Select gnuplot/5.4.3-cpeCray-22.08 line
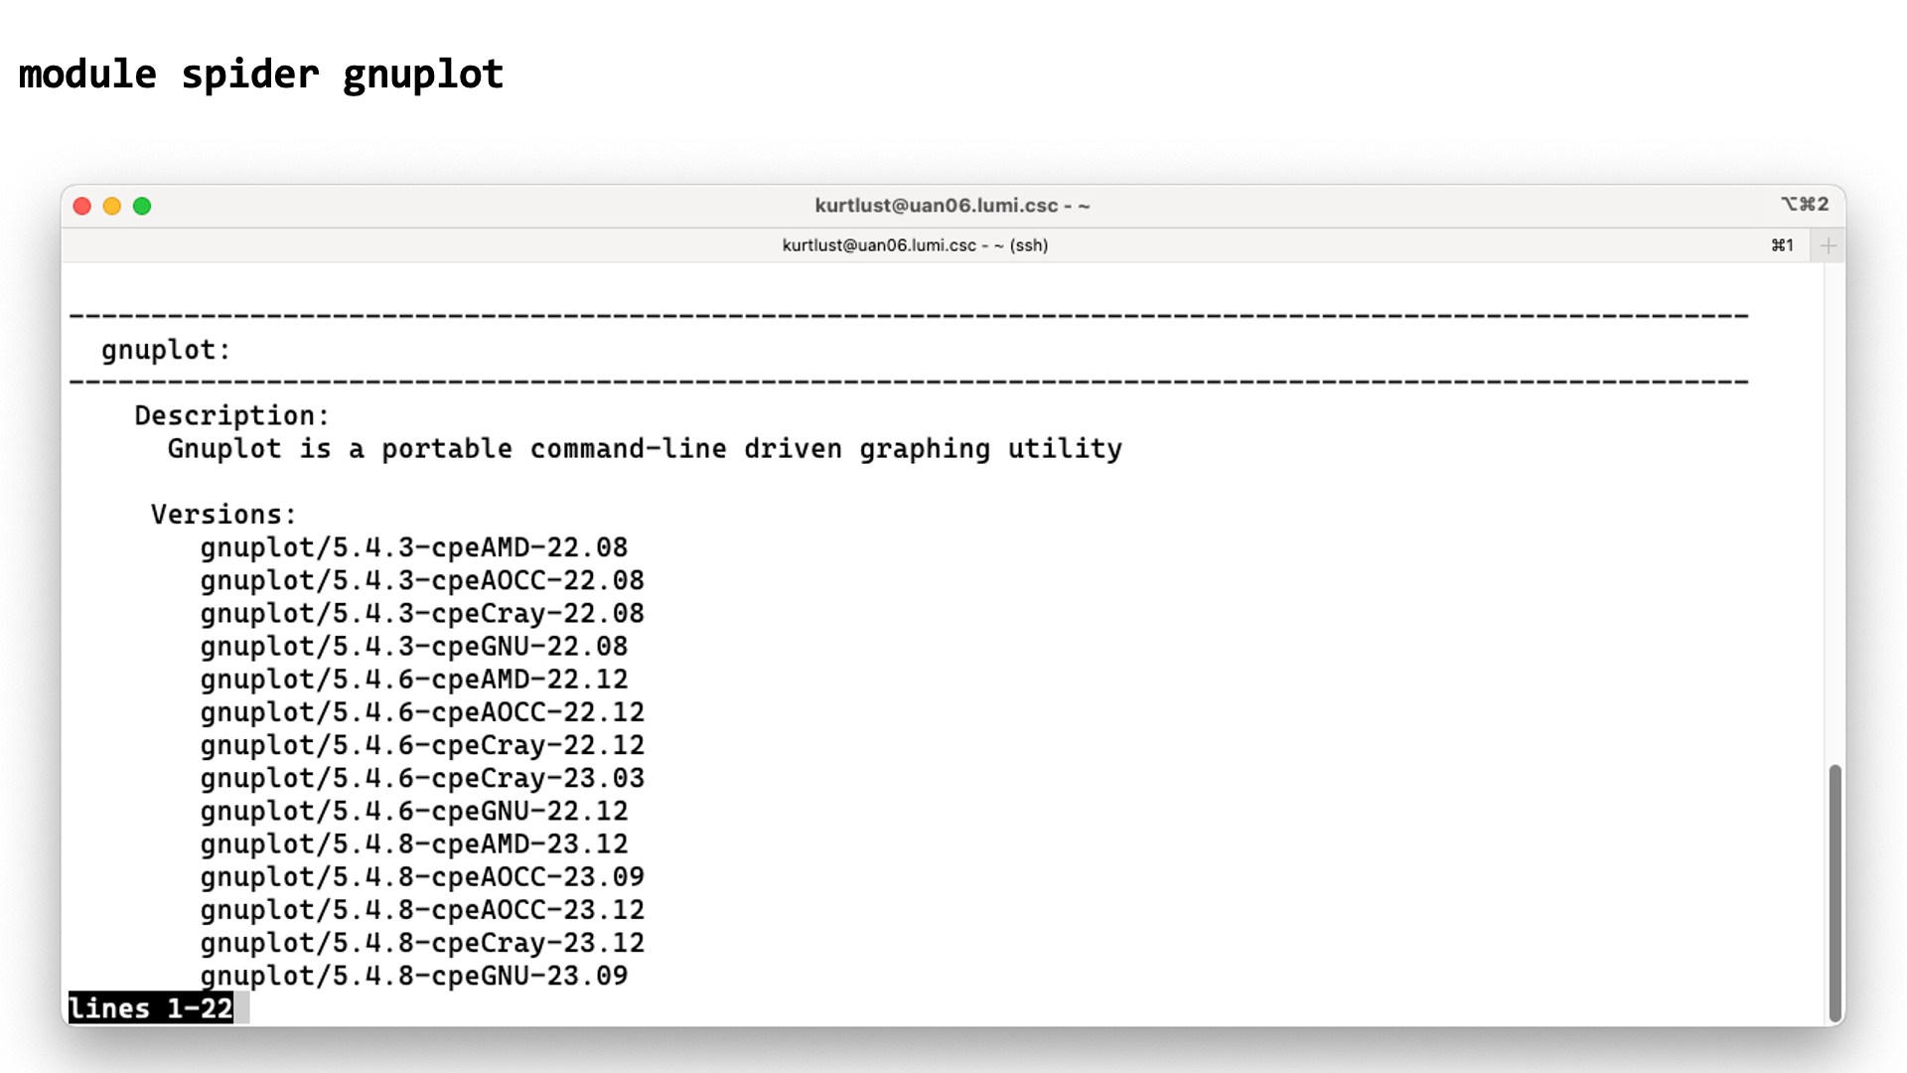Image resolution: width=1907 pixels, height=1073 pixels. click(422, 613)
